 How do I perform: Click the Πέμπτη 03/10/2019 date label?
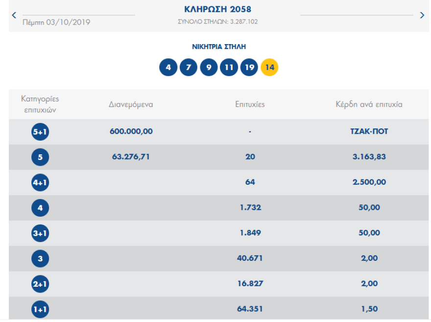(x=56, y=22)
